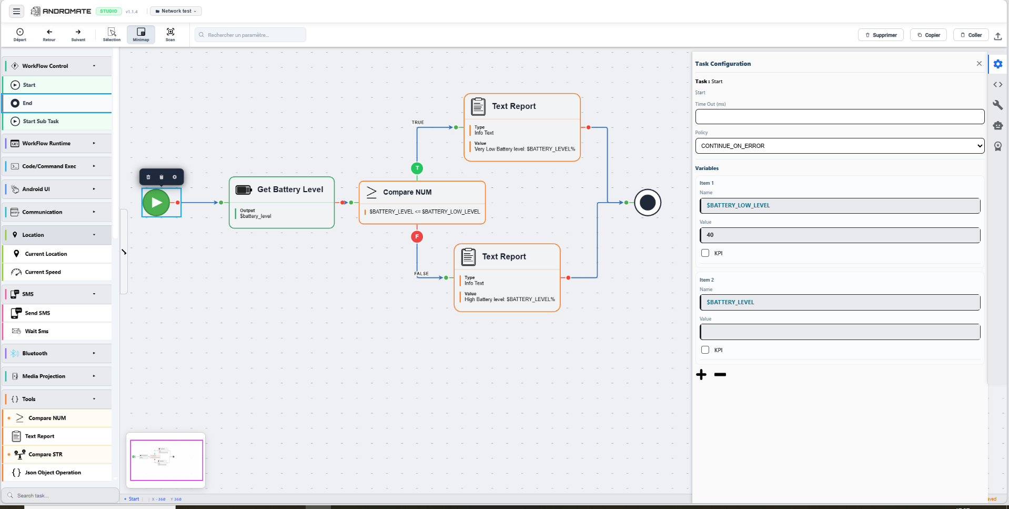Click the Retour arrow

click(49, 35)
